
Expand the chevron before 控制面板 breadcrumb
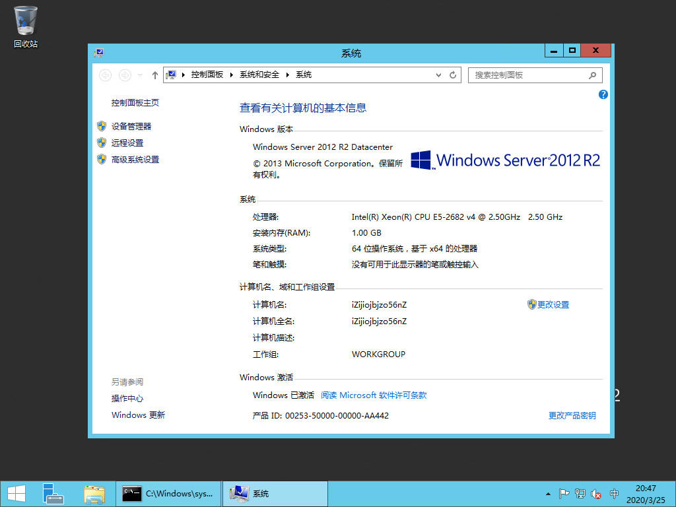click(x=184, y=75)
